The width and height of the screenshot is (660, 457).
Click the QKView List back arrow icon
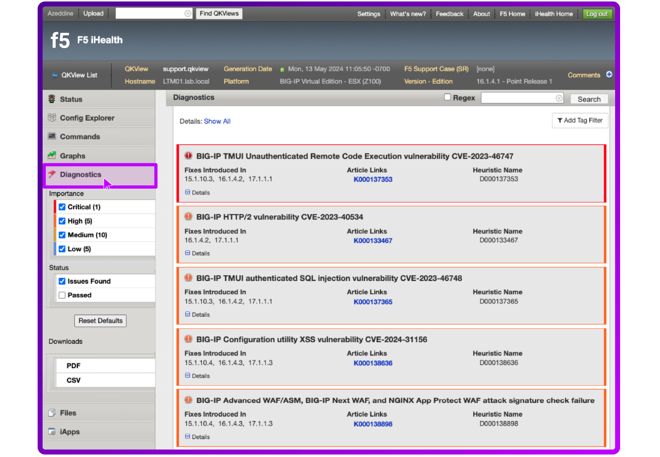[x=54, y=75]
